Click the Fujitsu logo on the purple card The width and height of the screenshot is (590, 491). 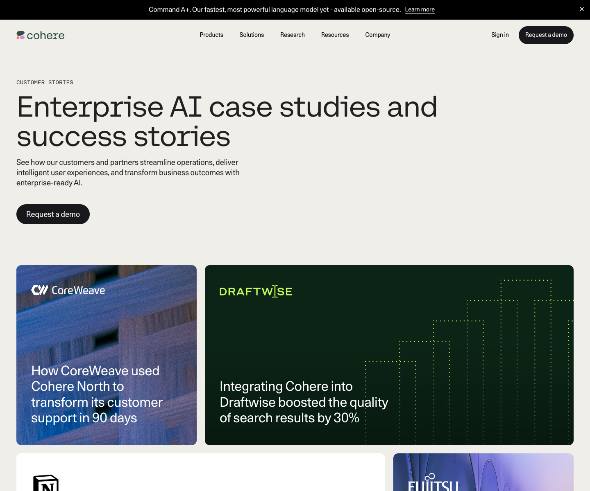(433, 483)
